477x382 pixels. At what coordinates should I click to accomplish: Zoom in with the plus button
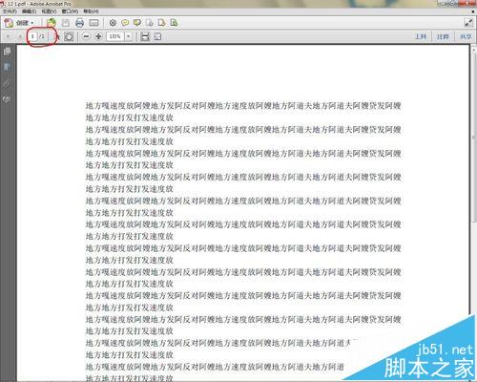[98, 36]
